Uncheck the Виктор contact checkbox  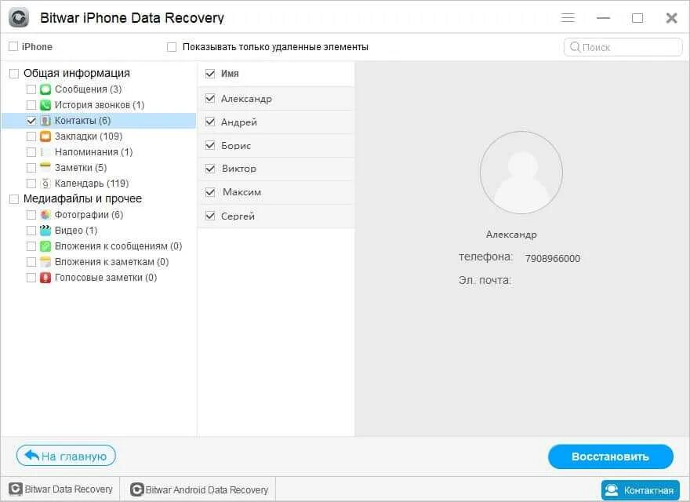click(210, 169)
